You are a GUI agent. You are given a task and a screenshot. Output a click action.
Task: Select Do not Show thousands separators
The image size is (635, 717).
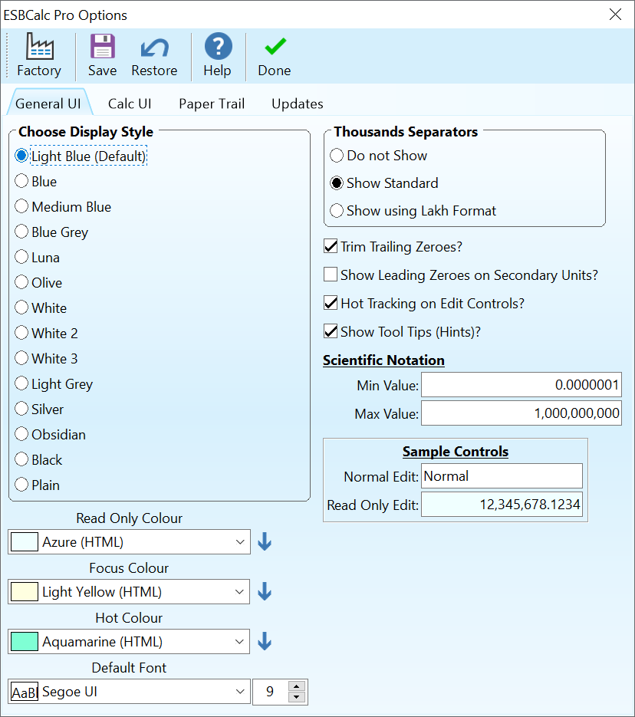point(379,156)
